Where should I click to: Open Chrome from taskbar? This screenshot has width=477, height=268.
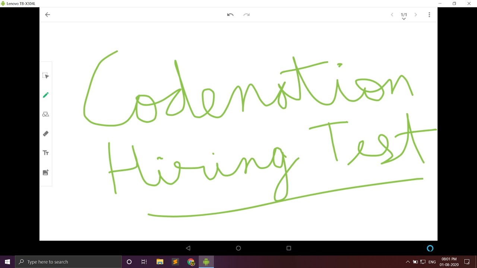(x=191, y=262)
